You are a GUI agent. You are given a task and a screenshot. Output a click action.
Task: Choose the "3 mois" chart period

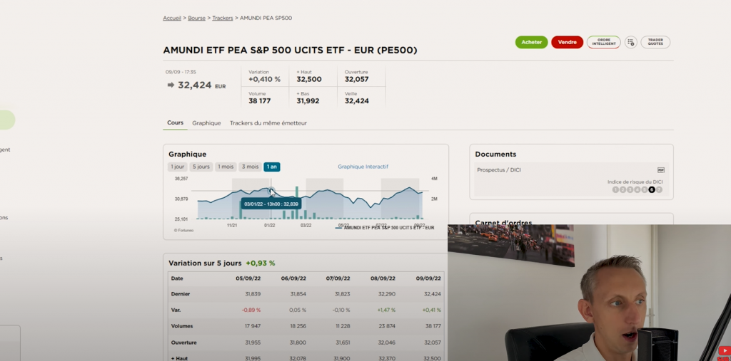point(249,167)
